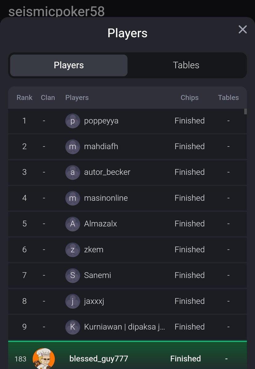Select Almazalx's avatar icon
Viewport: 255px width, 369px height.
tap(73, 224)
